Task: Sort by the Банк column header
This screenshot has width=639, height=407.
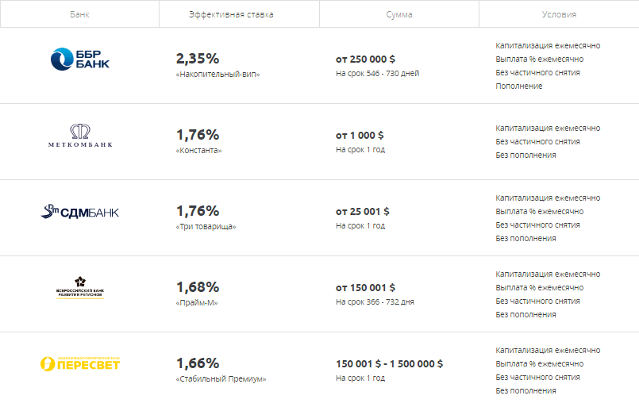Action: tap(79, 14)
